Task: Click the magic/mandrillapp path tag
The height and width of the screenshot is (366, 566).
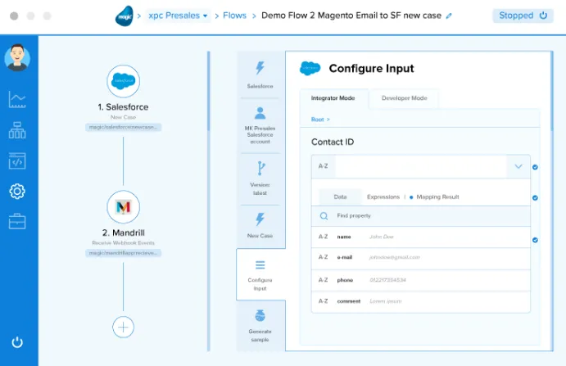Action: (123, 253)
